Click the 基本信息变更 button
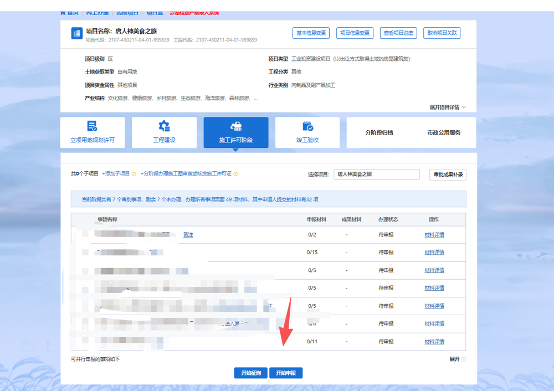 pyautogui.click(x=311, y=33)
